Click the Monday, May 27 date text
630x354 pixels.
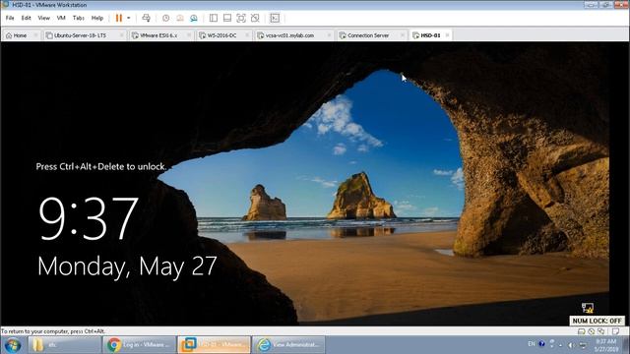127,266
